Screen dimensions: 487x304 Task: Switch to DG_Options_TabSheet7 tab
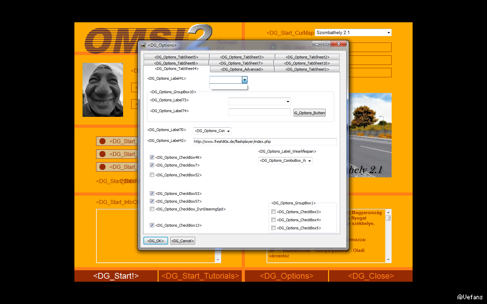click(241, 63)
